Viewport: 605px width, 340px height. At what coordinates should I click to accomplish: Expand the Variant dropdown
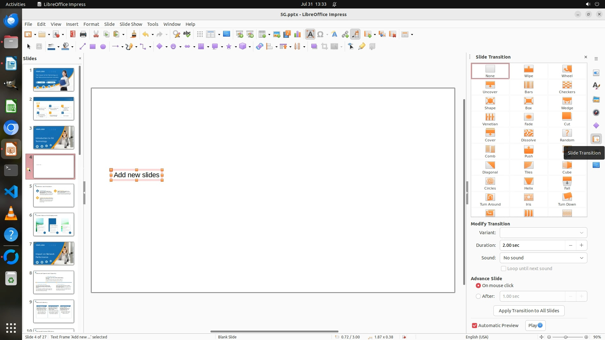pos(581,233)
